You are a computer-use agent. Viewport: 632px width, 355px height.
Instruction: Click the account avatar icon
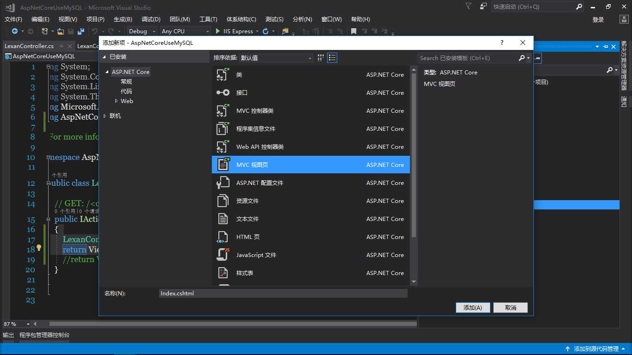(x=623, y=19)
